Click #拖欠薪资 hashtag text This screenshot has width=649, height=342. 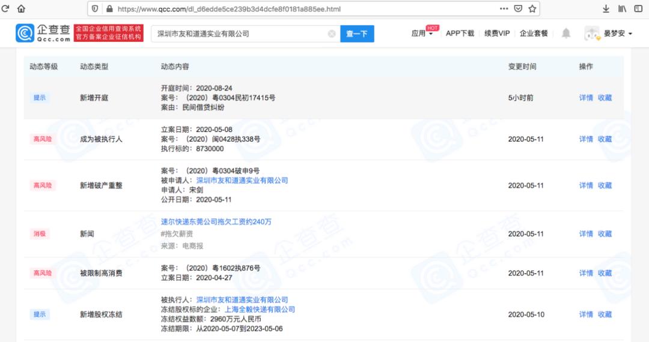tap(177, 234)
